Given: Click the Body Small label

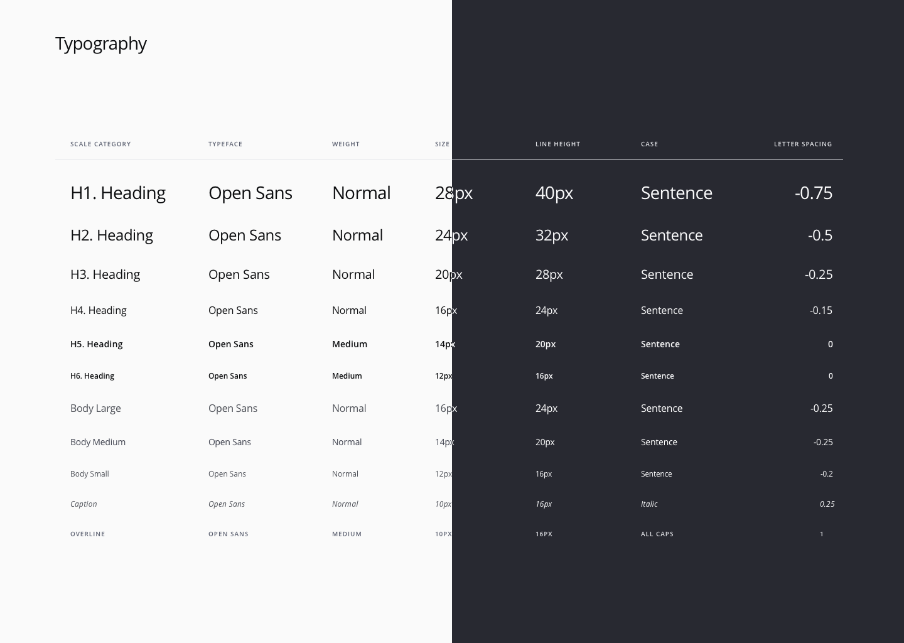Looking at the screenshot, I should click(x=90, y=474).
